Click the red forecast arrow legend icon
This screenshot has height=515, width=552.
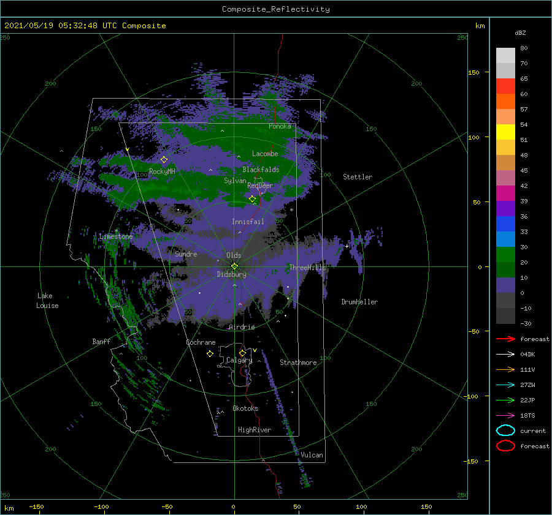click(x=505, y=339)
